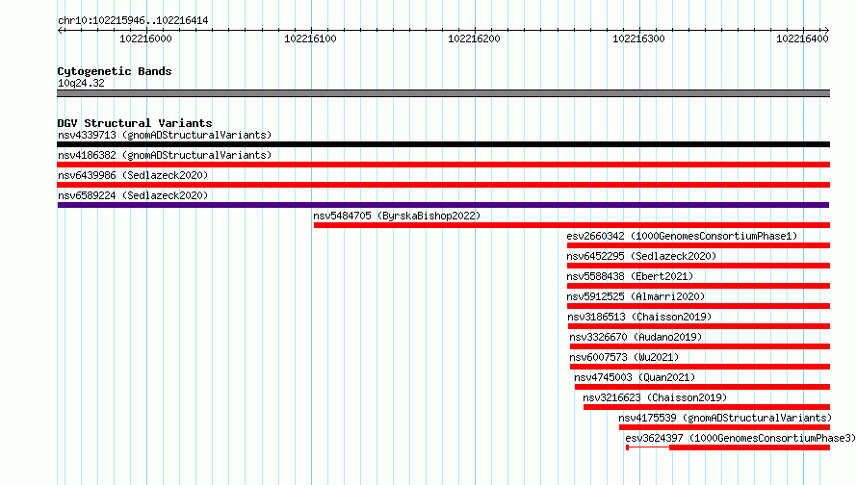Open variant label nsv5484705 (ByrskaBishop2022)
The height and width of the screenshot is (485, 857).
pyautogui.click(x=397, y=216)
